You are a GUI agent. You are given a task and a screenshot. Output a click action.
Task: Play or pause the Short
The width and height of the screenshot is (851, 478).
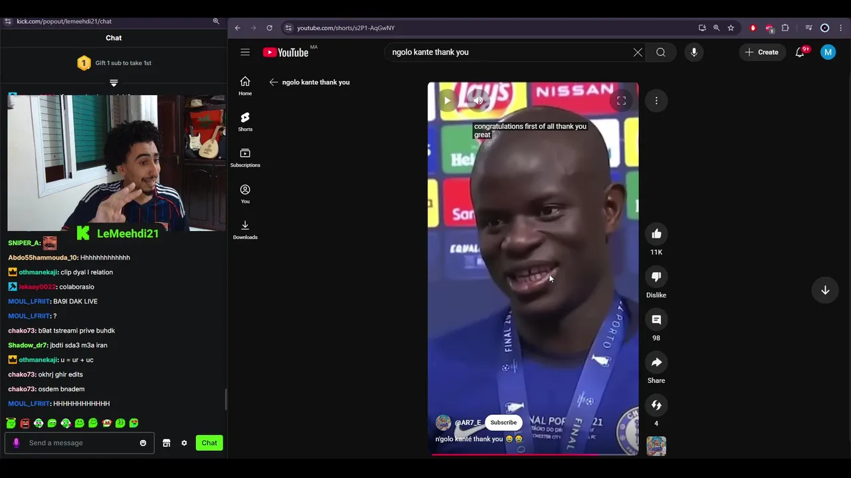[447, 101]
